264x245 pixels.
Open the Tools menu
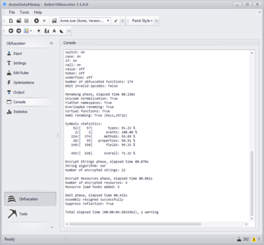click(x=24, y=12)
